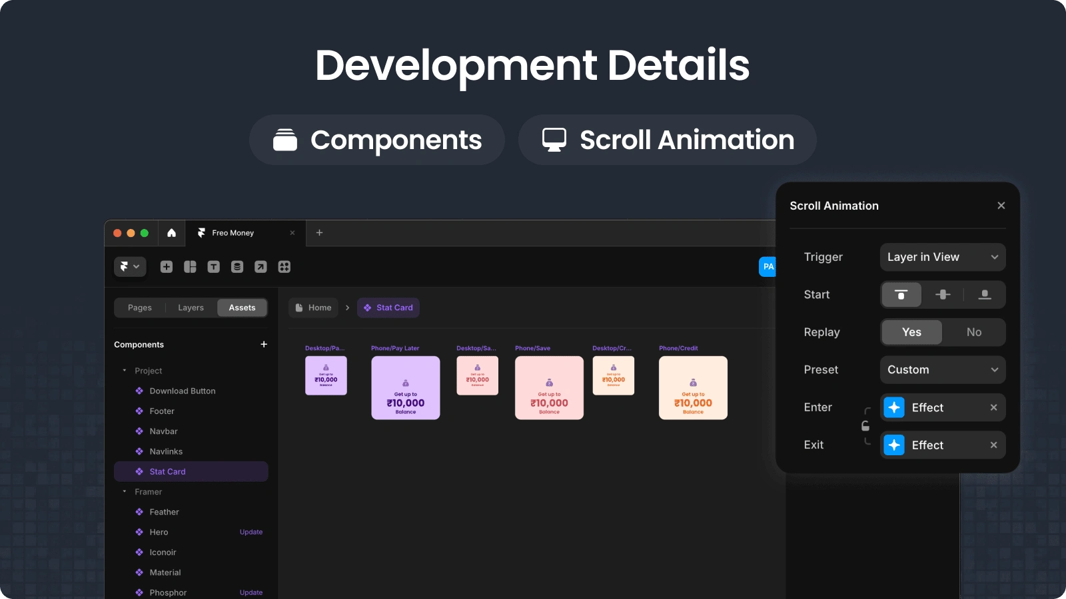Screen dimensions: 1066x599
Task: Collapse the Project group in Components
Action: coord(125,371)
